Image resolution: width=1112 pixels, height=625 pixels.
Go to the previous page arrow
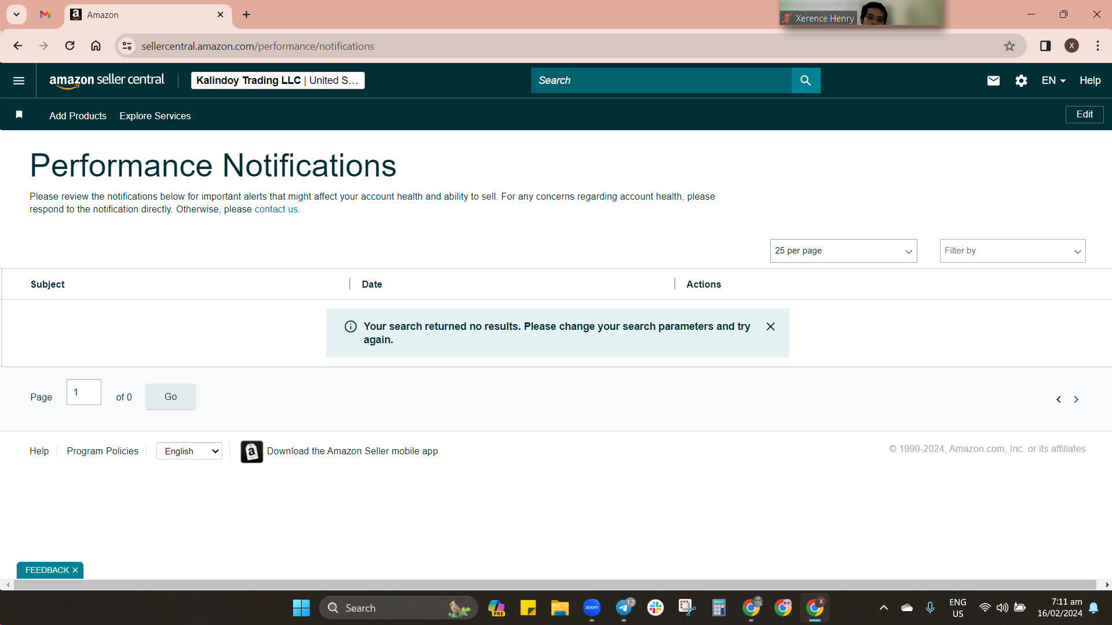[1059, 399]
